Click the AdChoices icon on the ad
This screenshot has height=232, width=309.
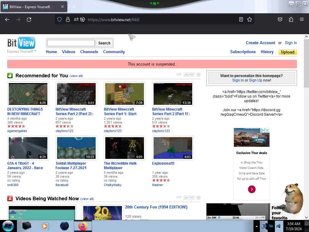262,130
